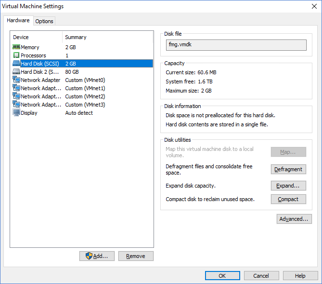This screenshot has height=284, width=322.
Task: Click the Current size: 60.6 MB text
Action: point(191,72)
